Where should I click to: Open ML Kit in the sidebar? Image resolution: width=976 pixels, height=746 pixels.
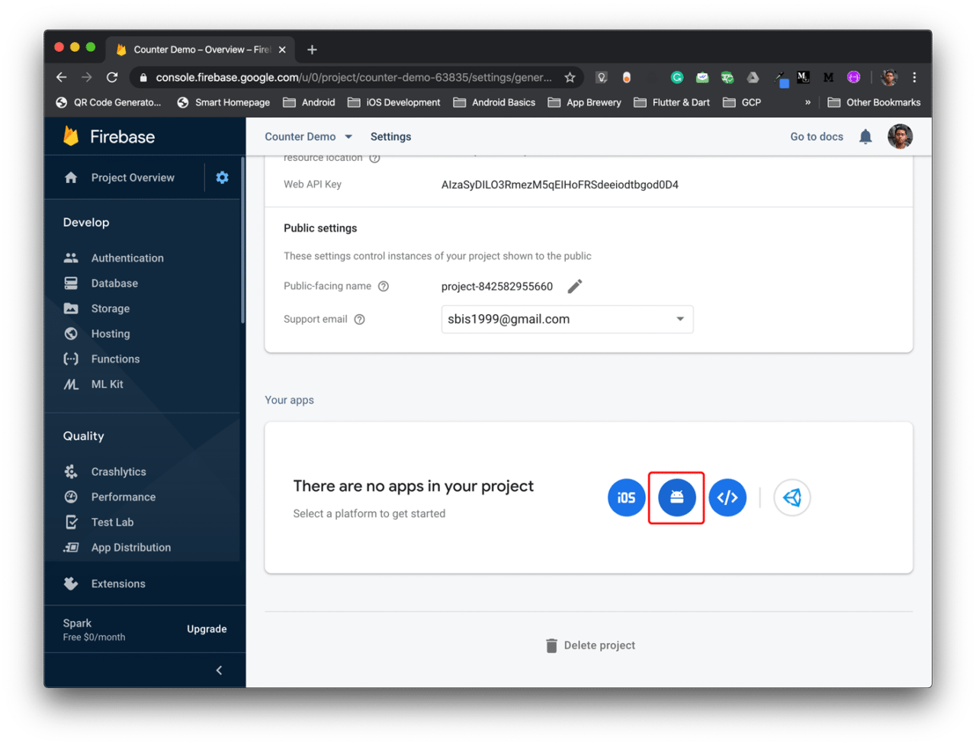pyautogui.click(x=107, y=384)
